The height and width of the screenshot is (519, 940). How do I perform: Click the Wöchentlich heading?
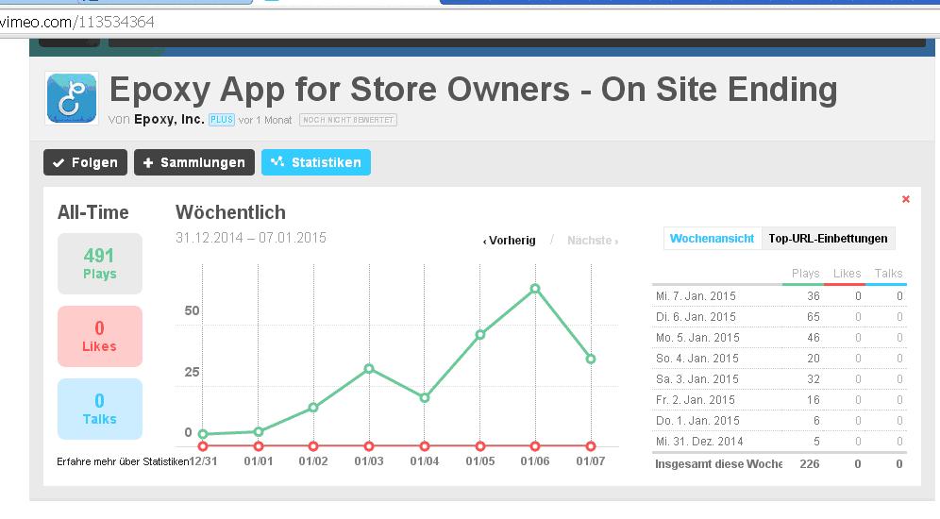click(231, 212)
